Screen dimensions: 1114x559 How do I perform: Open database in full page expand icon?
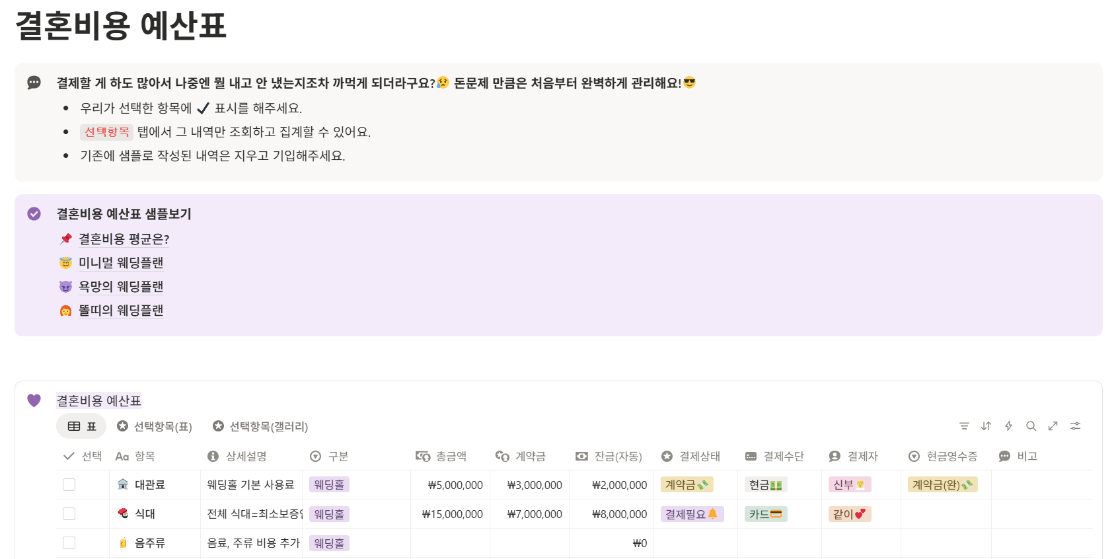click(x=1053, y=426)
